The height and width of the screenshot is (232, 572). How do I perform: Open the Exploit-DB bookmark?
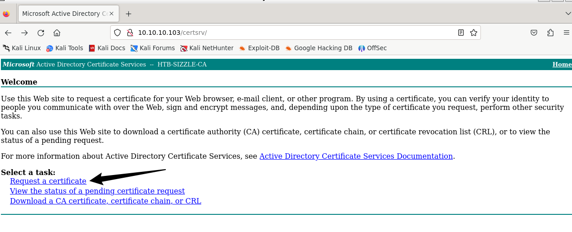tap(259, 48)
